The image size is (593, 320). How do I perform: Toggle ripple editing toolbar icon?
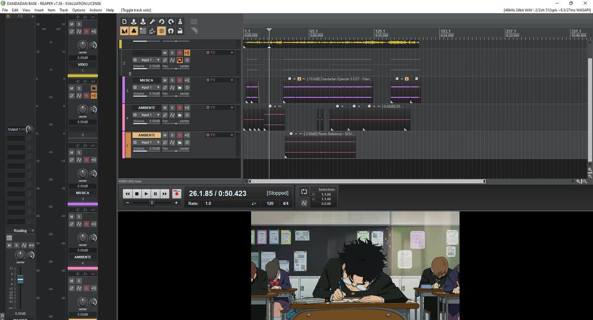[143, 31]
